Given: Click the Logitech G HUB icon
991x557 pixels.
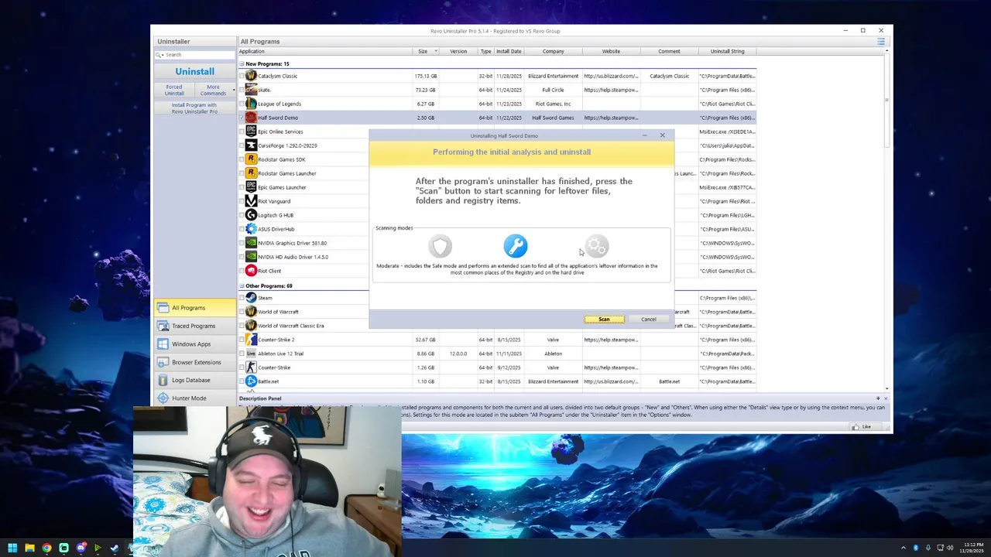Looking at the screenshot, I should point(251,215).
